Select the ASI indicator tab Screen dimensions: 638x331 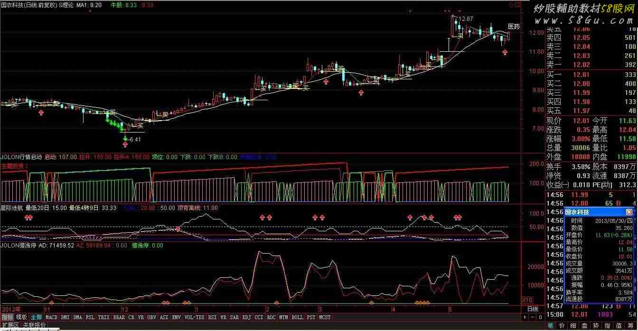164,317
